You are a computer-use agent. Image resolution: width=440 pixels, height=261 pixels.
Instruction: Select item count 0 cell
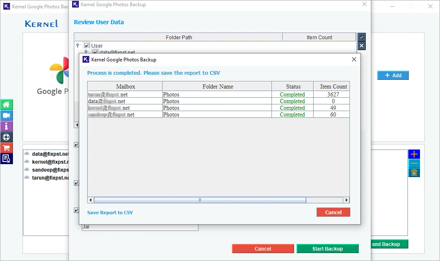tap(332, 101)
